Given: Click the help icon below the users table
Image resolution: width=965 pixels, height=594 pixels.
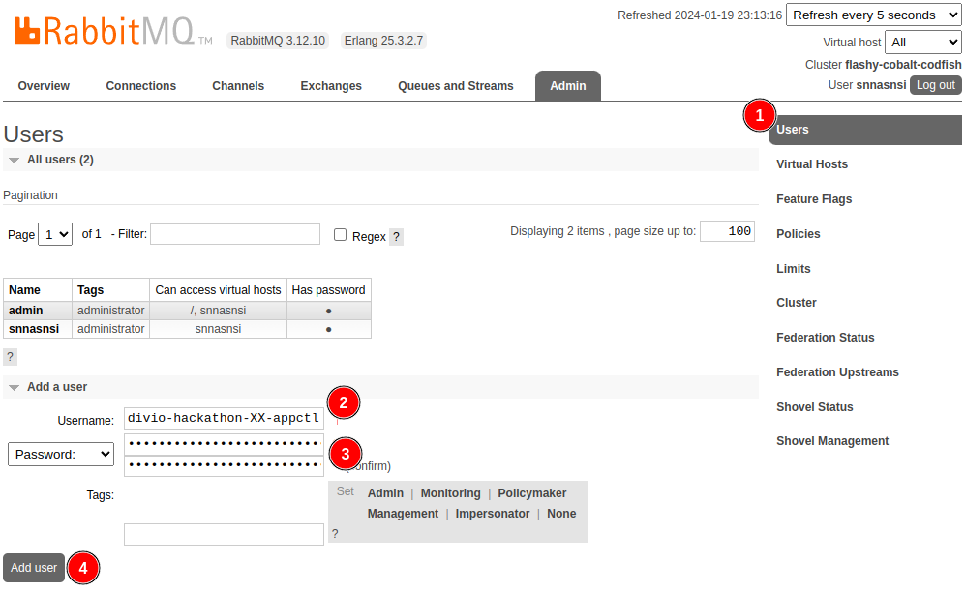Looking at the screenshot, I should 9,357.
